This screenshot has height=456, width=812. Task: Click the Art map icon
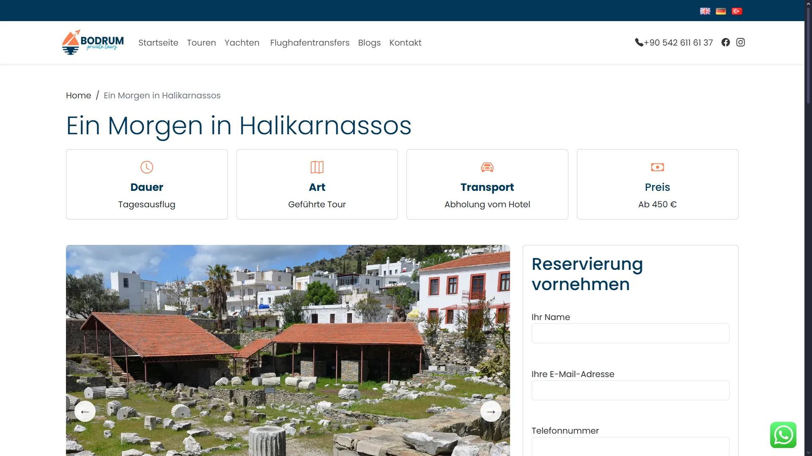click(x=317, y=167)
